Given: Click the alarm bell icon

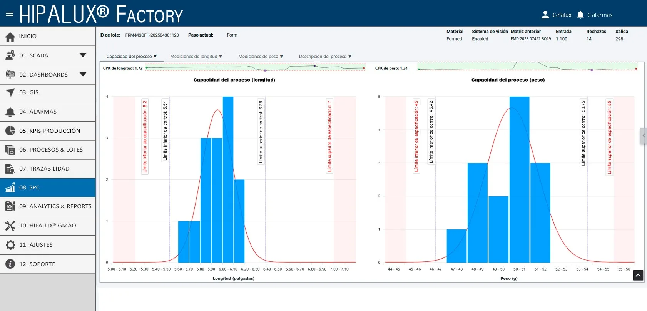Looking at the screenshot, I should click(580, 15).
